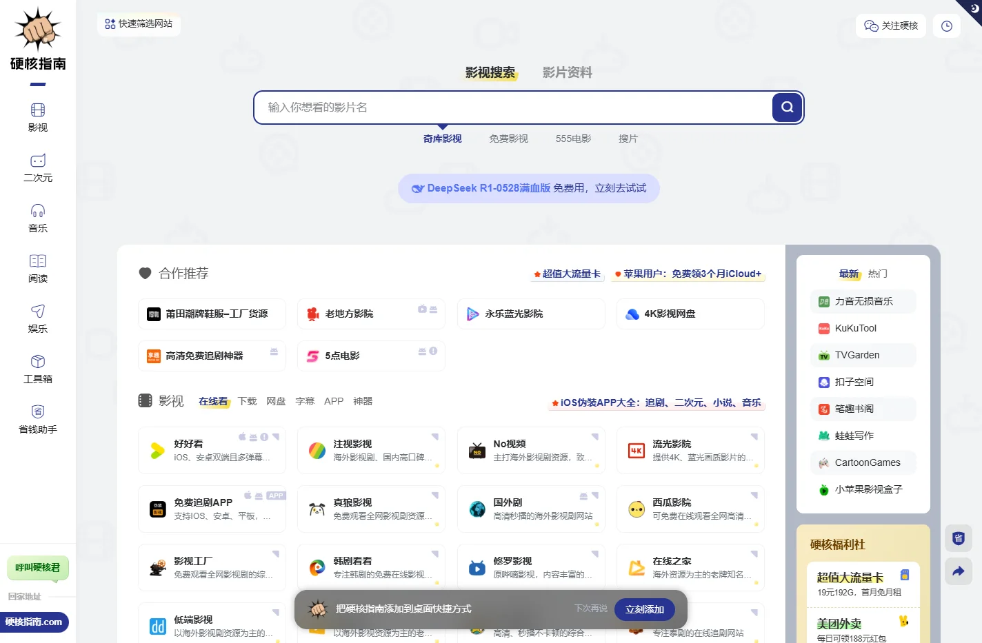This screenshot has width=982, height=643.
Task: Expand corner arrow on 流光影院 card
Action: coord(754,437)
